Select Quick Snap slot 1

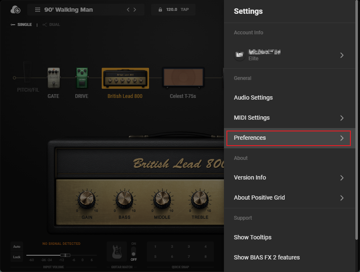pos(155,246)
